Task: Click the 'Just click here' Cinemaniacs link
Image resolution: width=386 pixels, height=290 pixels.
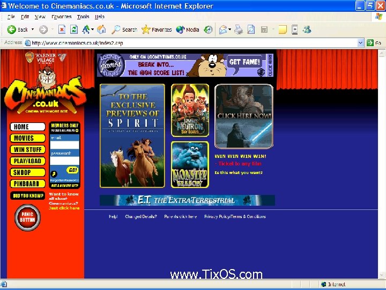Action: (x=64, y=208)
